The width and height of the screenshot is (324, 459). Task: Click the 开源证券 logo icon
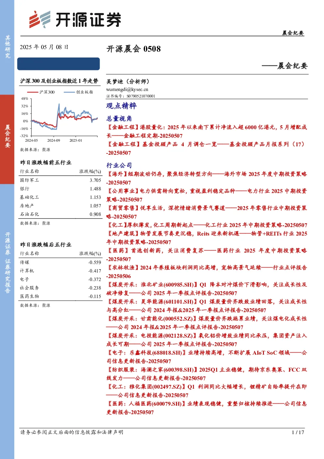[x=40, y=19]
